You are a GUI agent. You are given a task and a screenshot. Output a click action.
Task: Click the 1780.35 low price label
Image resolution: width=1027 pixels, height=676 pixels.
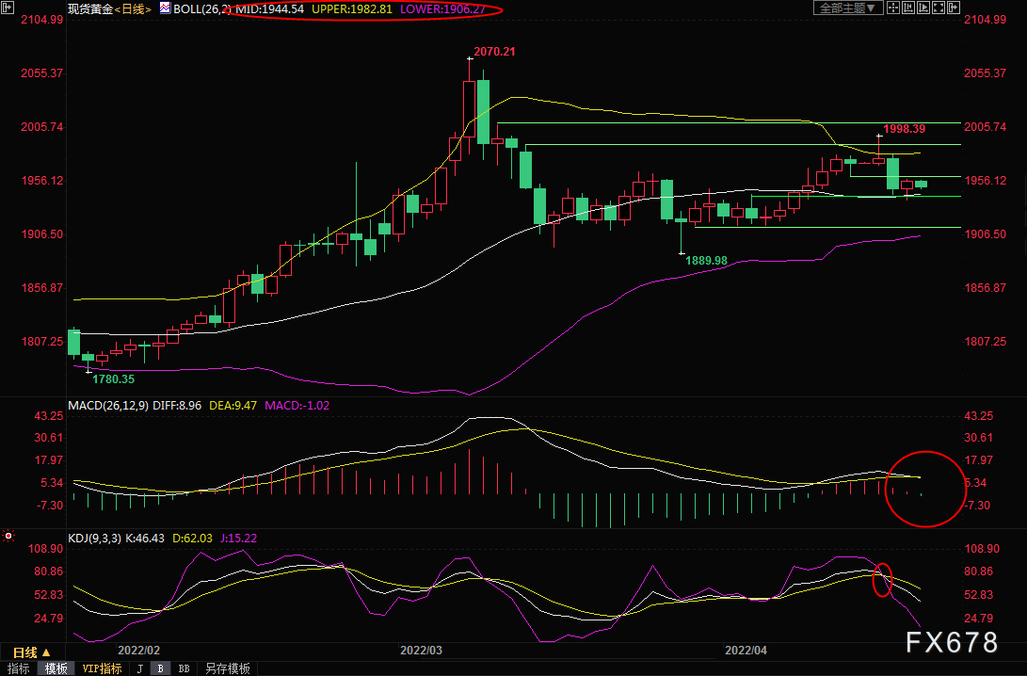113,379
